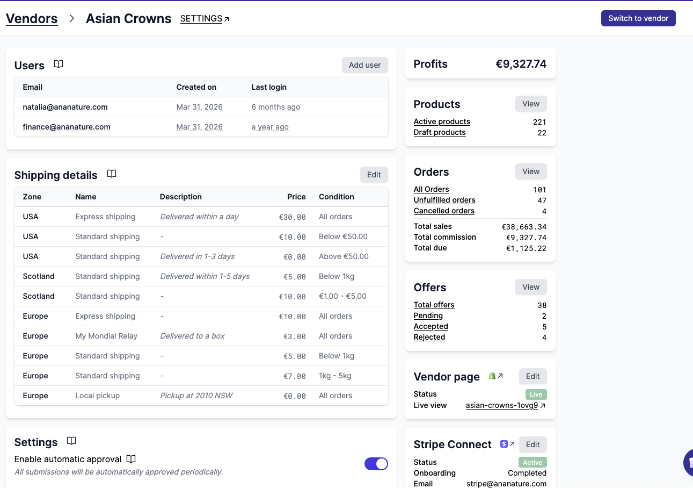Open the SETTINGS page for Asian Crowns

(x=202, y=18)
